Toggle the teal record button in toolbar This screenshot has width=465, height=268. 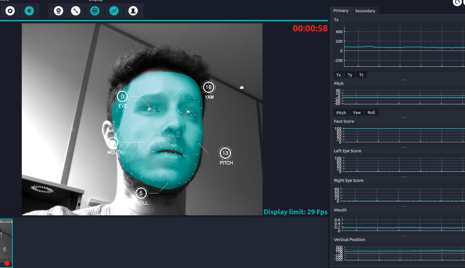[29, 11]
